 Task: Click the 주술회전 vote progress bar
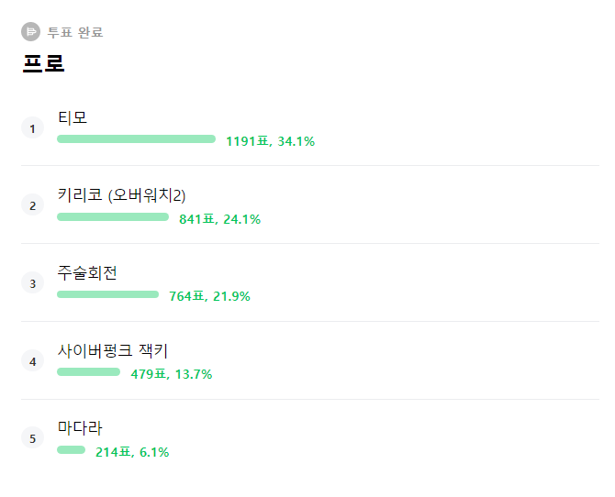point(107,294)
